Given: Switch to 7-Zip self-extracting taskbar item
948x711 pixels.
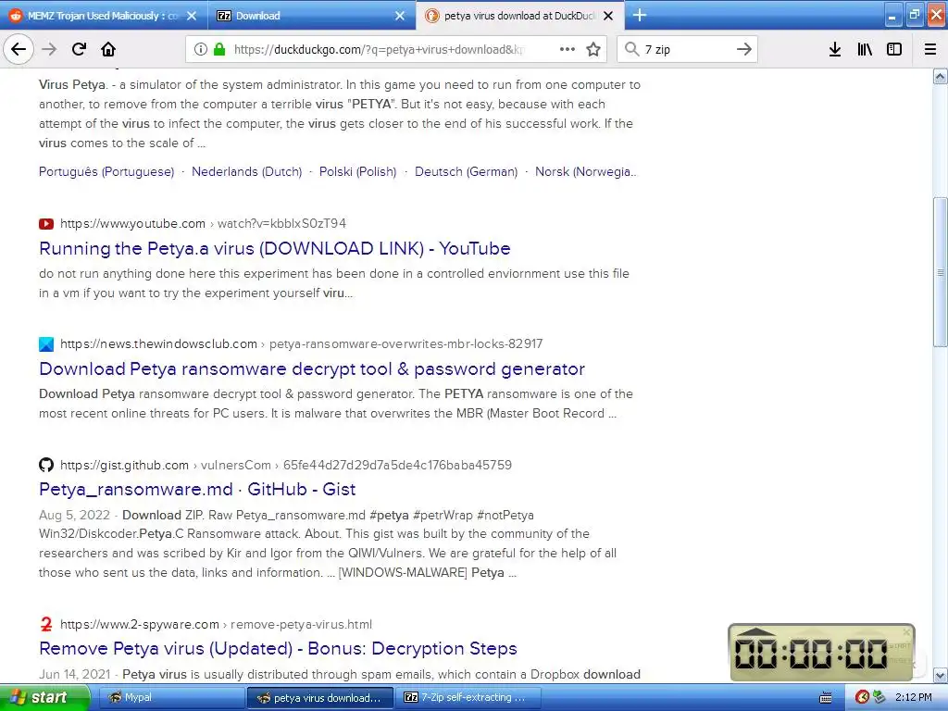Looking at the screenshot, I should [468, 697].
